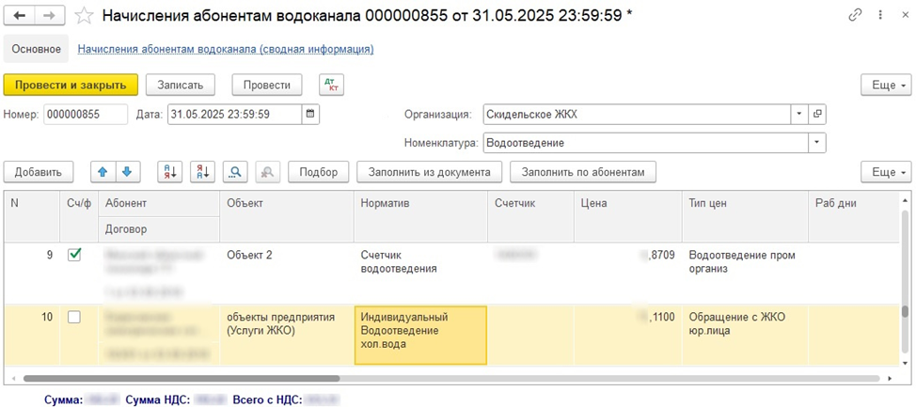Move row down with blue arrow
Viewport: 916px width, 407px height.
click(127, 172)
